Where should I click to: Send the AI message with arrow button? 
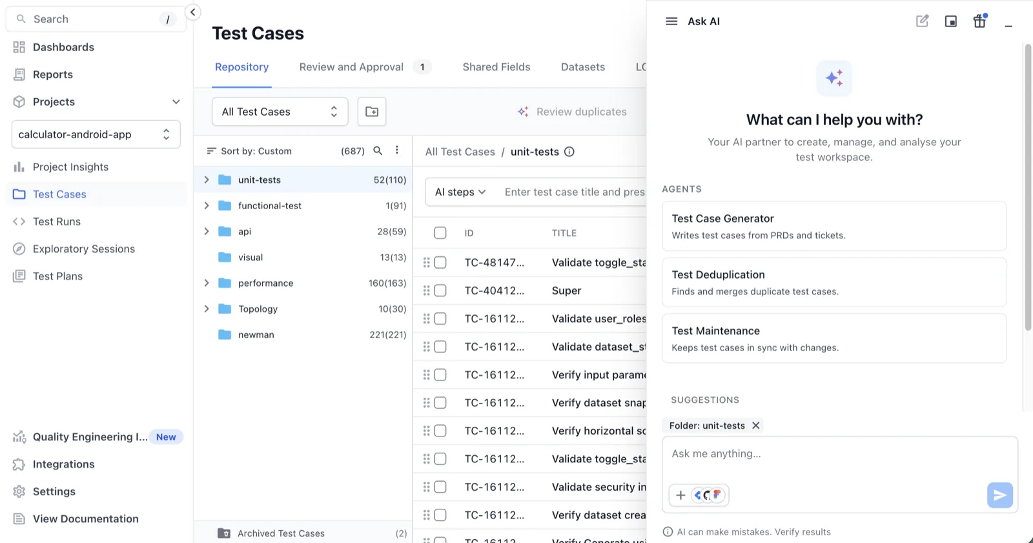(999, 495)
